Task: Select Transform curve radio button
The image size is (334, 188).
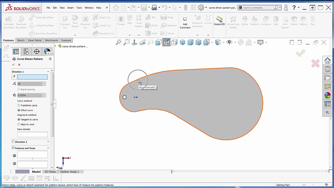Action: click(19, 105)
